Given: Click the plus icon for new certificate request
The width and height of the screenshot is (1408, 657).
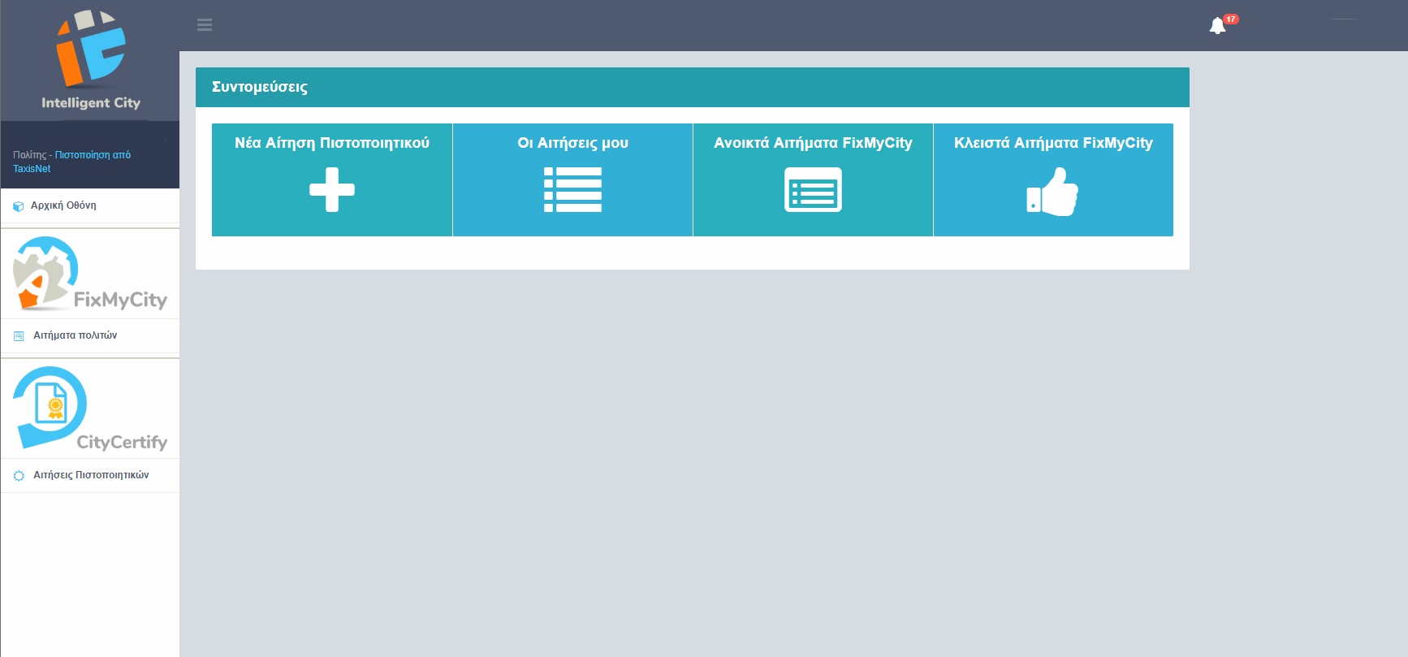Looking at the screenshot, I should (x=332, y=190).
